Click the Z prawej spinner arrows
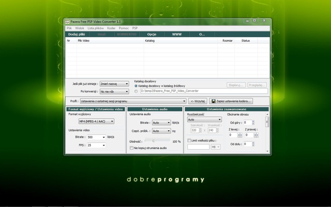The width and height of the screenshot is (331, 207). (x=256, y=135)
